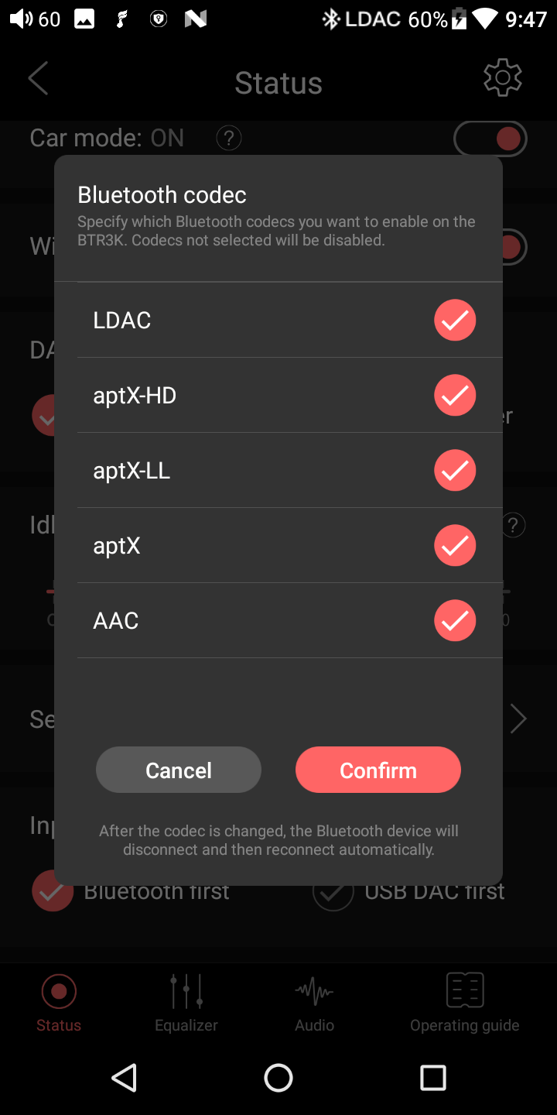Open the Audio waveform tab
The height and width of the screenshot is (1115, 557).
click(314, 990)
